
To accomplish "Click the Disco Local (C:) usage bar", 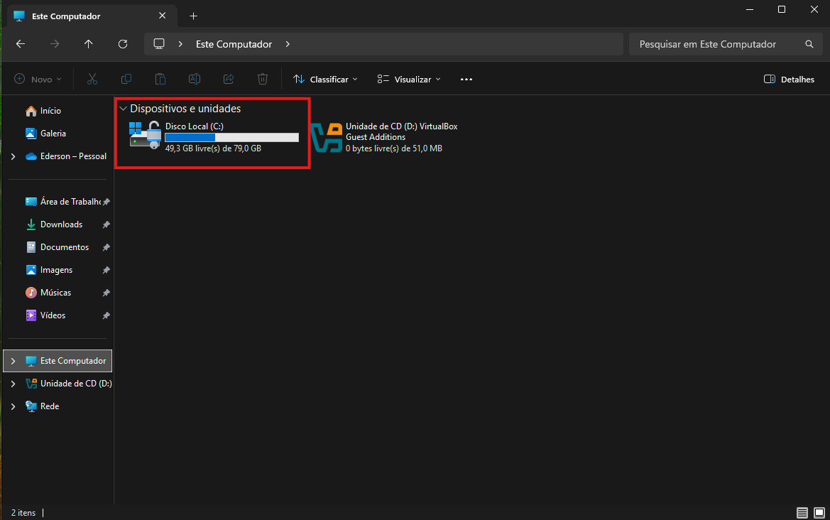I will pos(232,138).
